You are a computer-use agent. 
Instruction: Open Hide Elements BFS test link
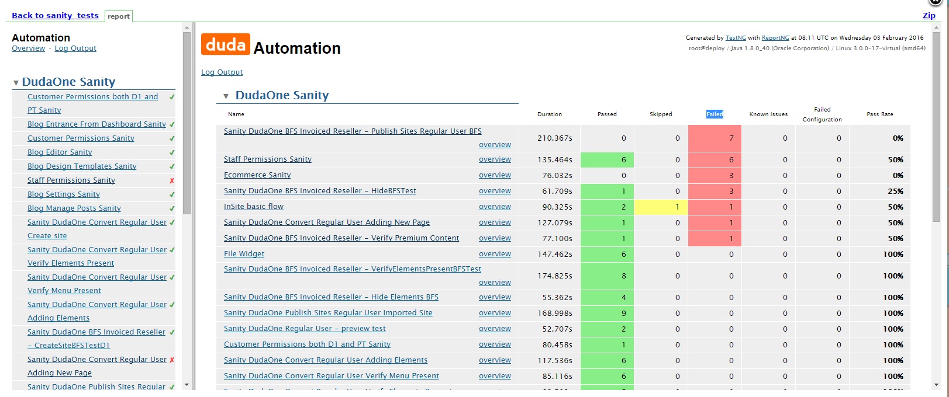(x=331, y=297)
